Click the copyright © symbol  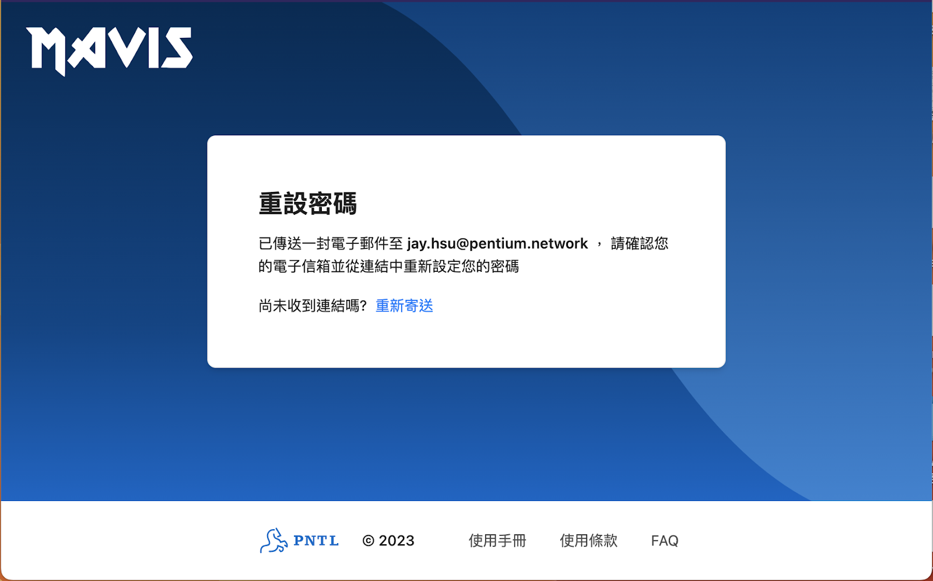click(x=368, y=541)
